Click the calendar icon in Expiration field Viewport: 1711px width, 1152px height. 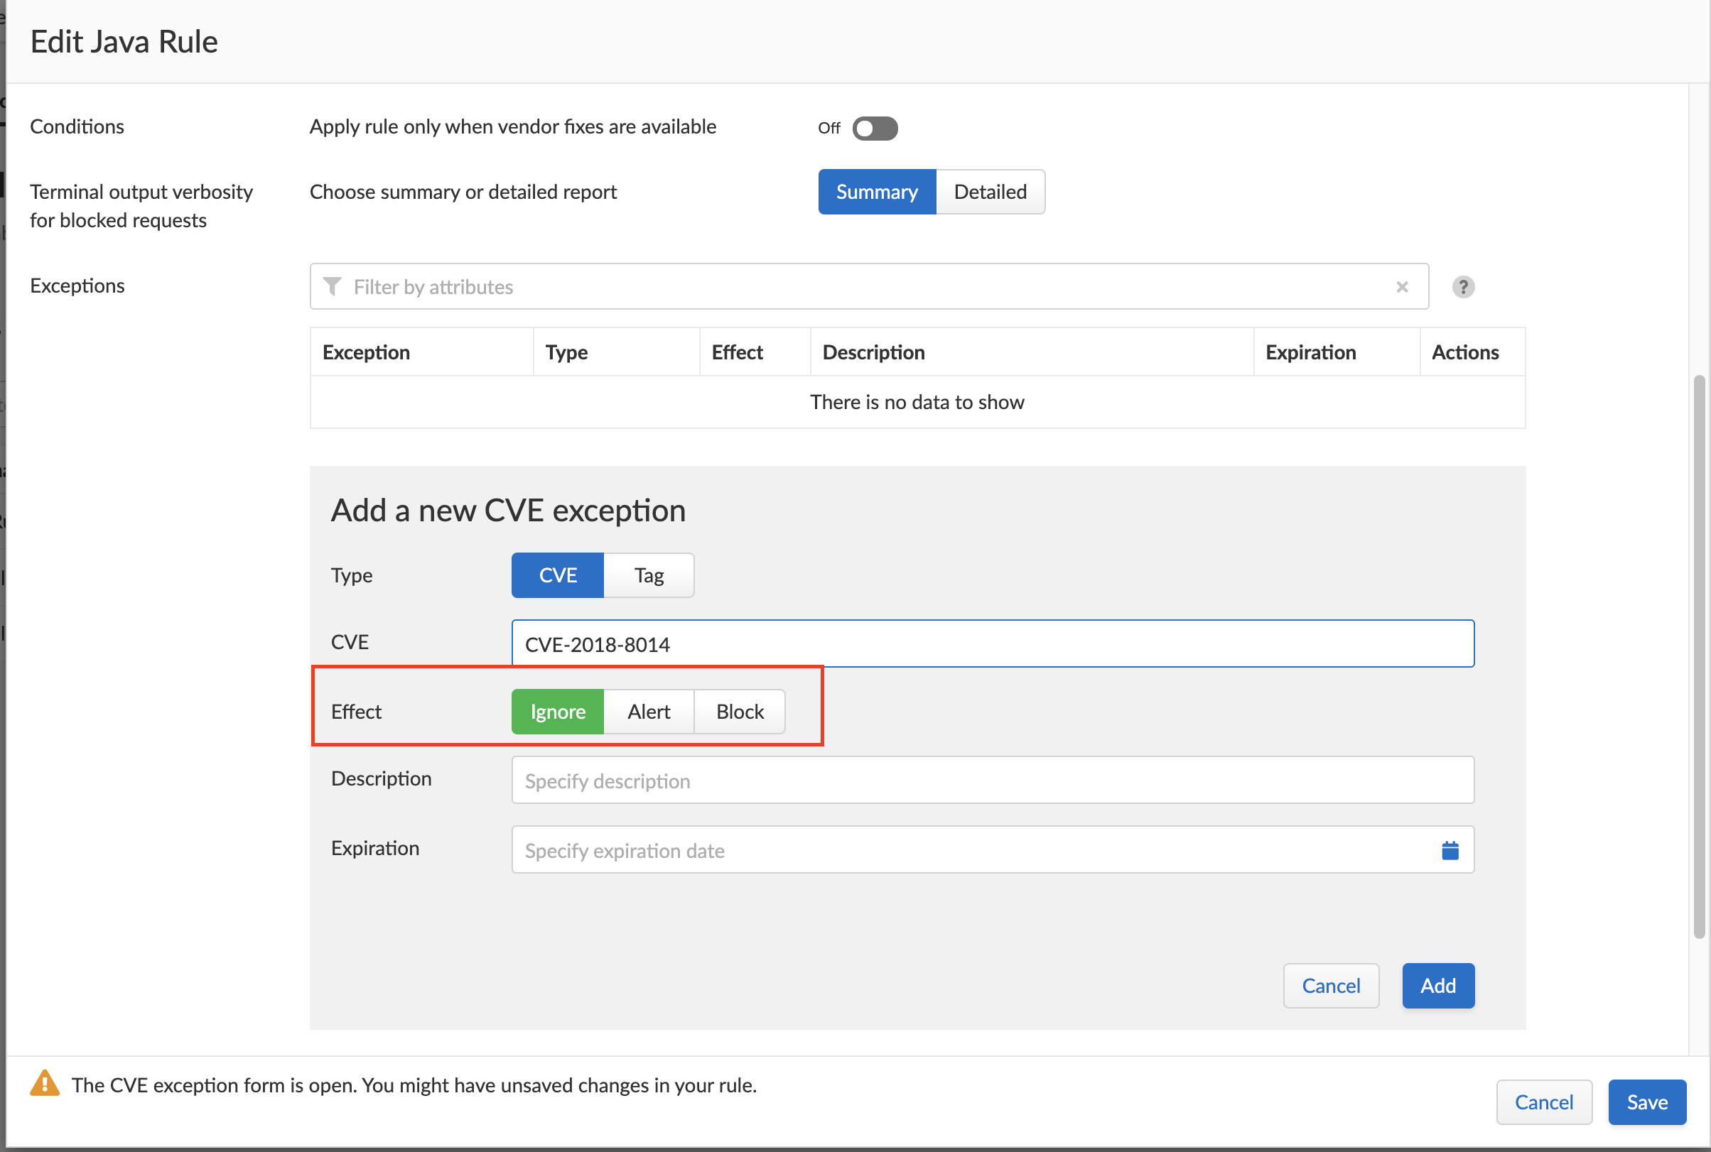coord(1450,850)
